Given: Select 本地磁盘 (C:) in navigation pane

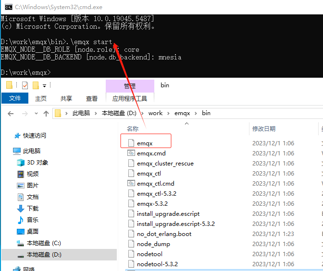Looking at the screenshot, I should tap(44, 243).
